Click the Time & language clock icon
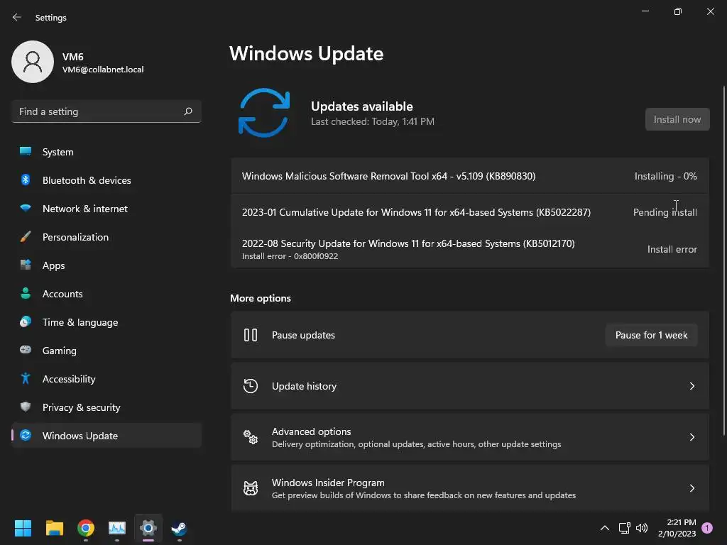This screenshot has height=545, width=727. point(26,321)
